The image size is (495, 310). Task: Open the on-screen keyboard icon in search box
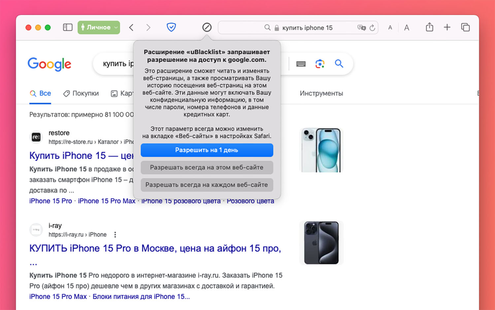tap(301, 64)
